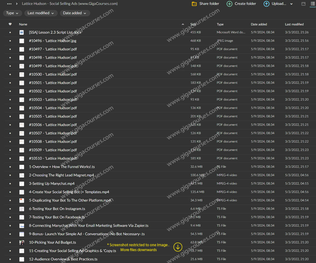Click the Upload arrow icon
316x263 pixels.
[x=266, y=4]
